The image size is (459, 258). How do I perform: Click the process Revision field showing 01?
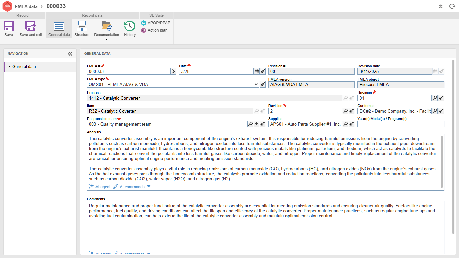(395, 98)
